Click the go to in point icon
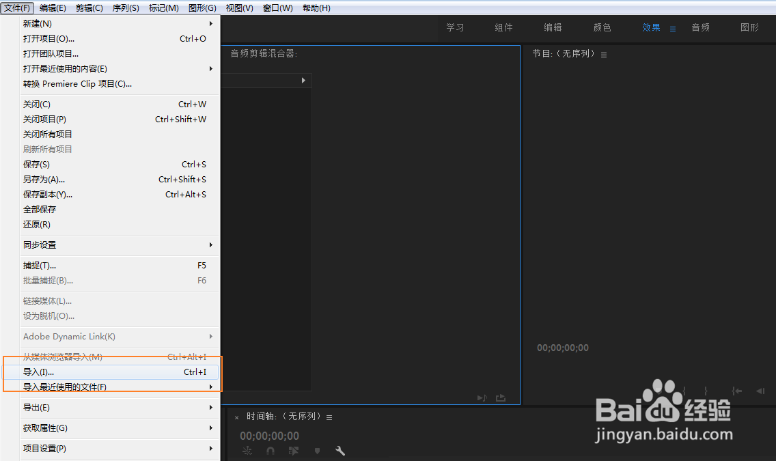The height and width of the screenshot is (461, 776). (x=737, y=391)
